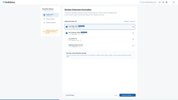Open the settings gear icon
This screenshot has width=178, height=100.
[166, 2]
